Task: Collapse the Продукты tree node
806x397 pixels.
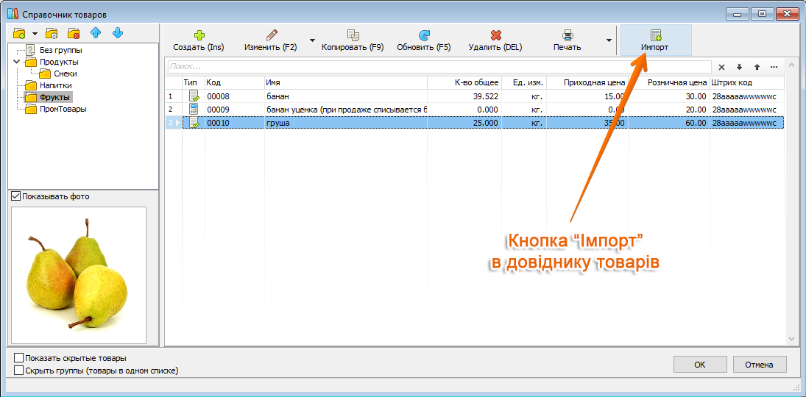Action: click(x=17, y=62)
